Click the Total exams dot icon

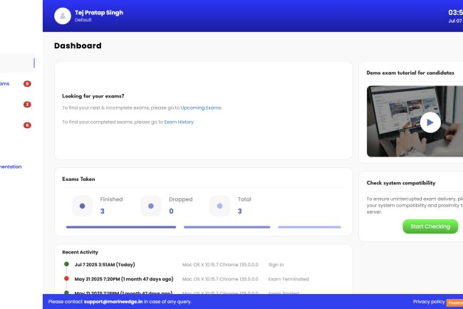point(219,206)
